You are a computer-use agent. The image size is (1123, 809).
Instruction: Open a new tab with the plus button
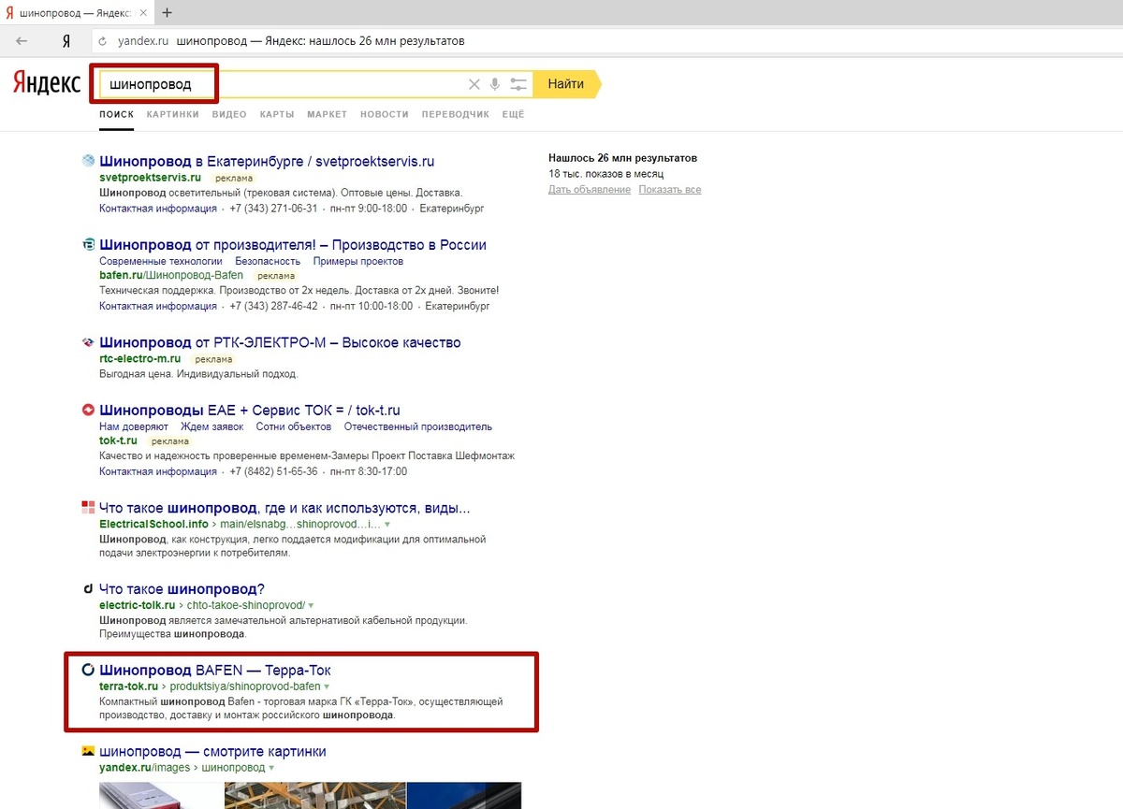click(168, 13)
